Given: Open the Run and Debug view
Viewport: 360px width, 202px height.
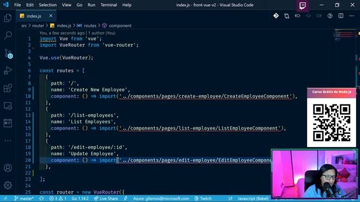Looking at the screenshot, I should [x=8, y=71].
